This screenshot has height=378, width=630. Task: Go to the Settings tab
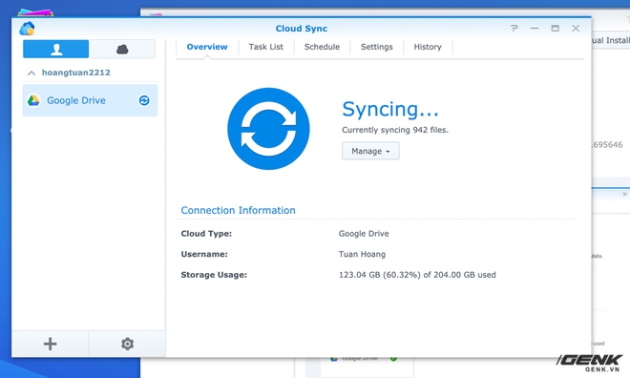[x=377, y=47]
